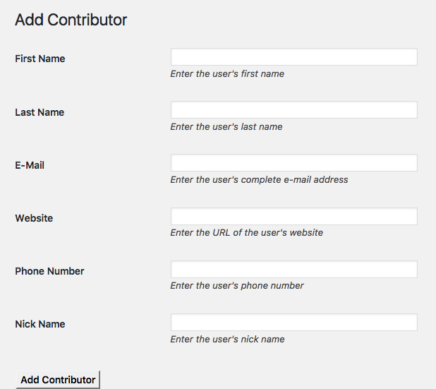Screen dimensions: 436x389
Task: Click 'Enter the user's first name' hint
Action: tap(227, 73)
